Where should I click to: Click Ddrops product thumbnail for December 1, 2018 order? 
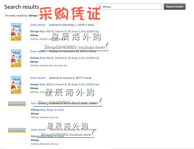[x=16, y=32]
